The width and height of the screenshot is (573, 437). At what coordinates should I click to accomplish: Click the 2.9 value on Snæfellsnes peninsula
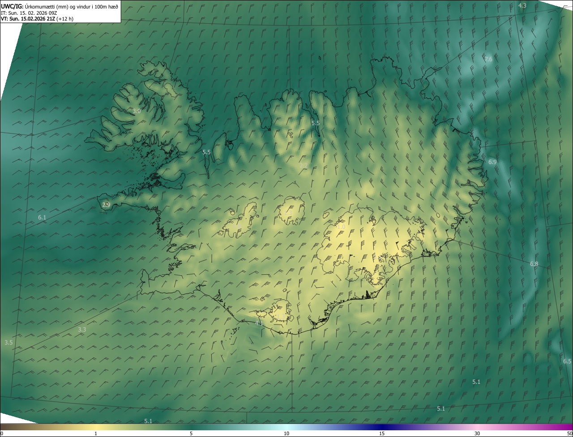(x=106, y=205)
